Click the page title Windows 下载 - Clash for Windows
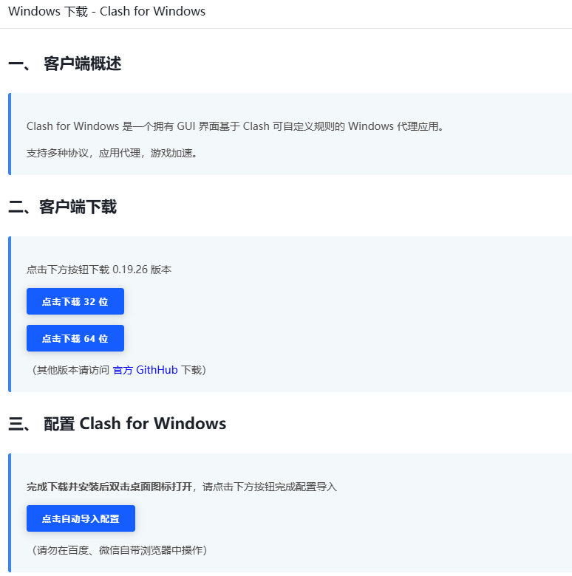Image resolution: width=572 pixels, height=576 pixels. coord(106,11)
